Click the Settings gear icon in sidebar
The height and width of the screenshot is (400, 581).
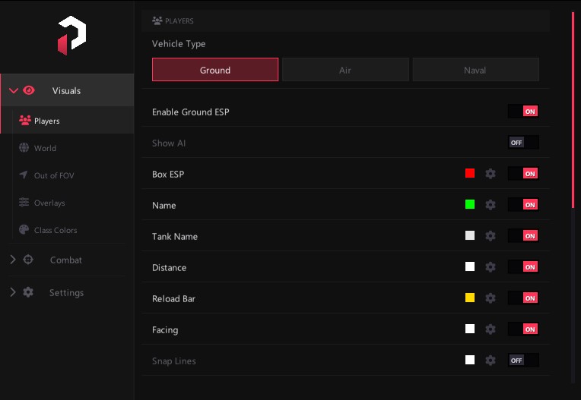28,292
